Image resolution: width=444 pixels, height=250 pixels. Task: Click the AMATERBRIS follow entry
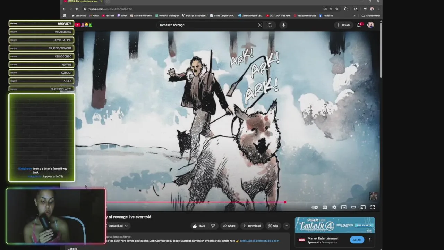[x=42, y=32]
